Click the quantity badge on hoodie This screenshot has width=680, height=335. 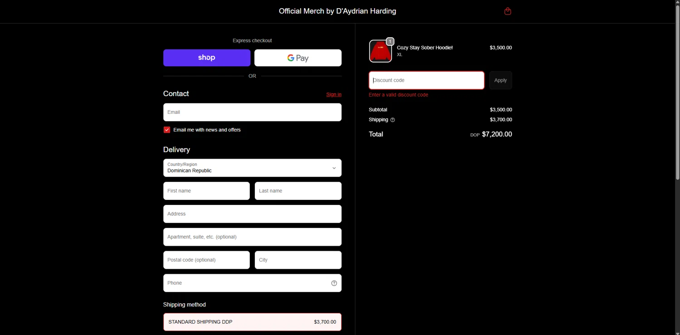[x=390, y=41]
